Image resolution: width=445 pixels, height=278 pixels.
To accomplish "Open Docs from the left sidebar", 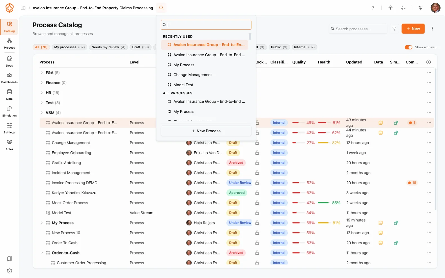I will pyautogui.click(x=9, y=61).
